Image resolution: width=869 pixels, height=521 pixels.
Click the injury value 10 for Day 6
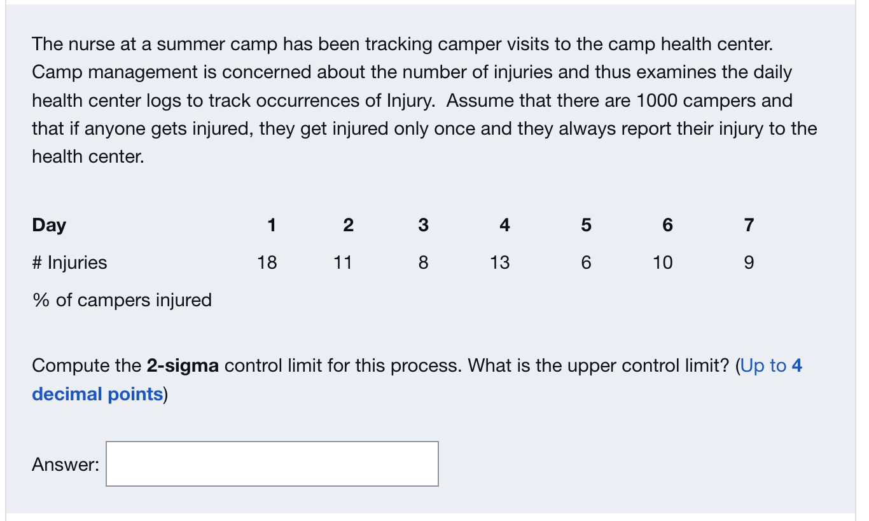[663, 262]
